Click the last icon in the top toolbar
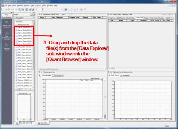The height and width of the screenshot is (129, 178). (x=85, y=9)
